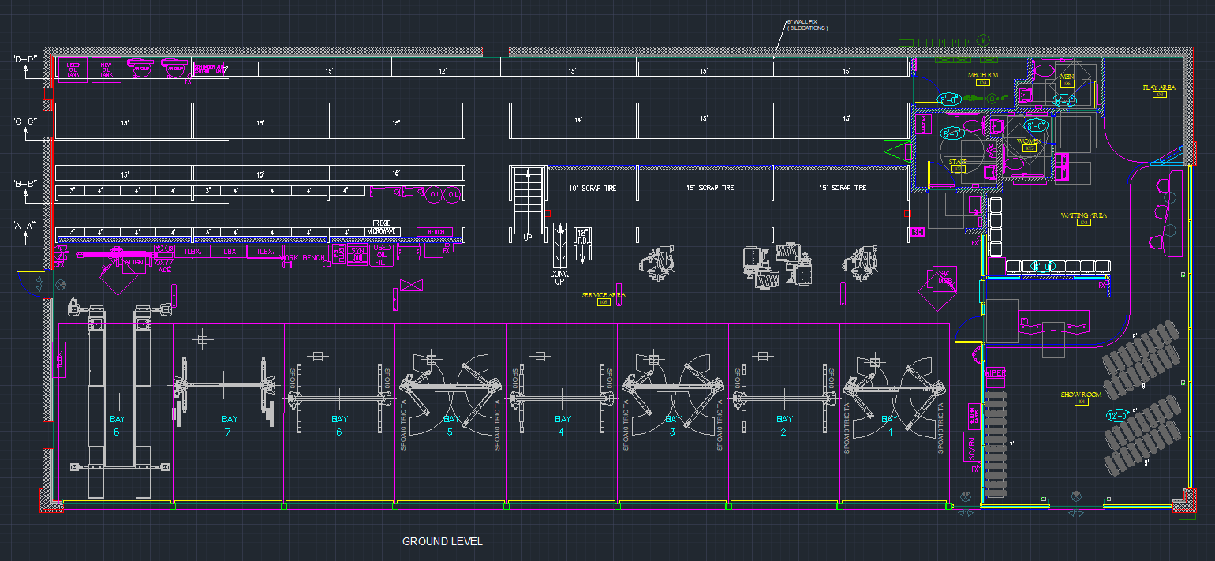1215x561 pixels.
Task: Click the USED OIL FILT block
Action: pyautogui.click(x=381, y=254)
